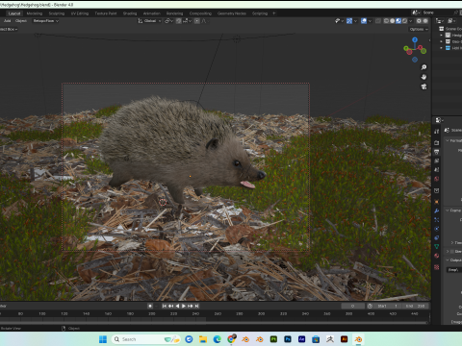Collapse the Frame Range panel
This screenshot has height=346, width=462.
[x=448, y=210]
